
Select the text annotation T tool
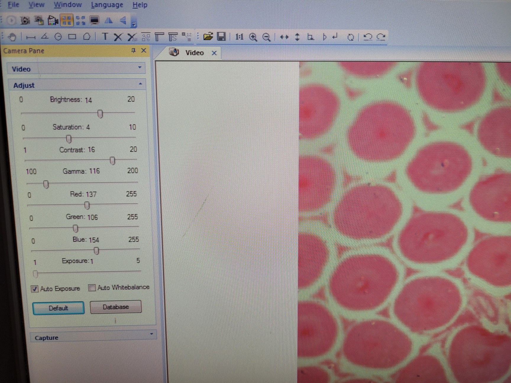click(105, 37)
